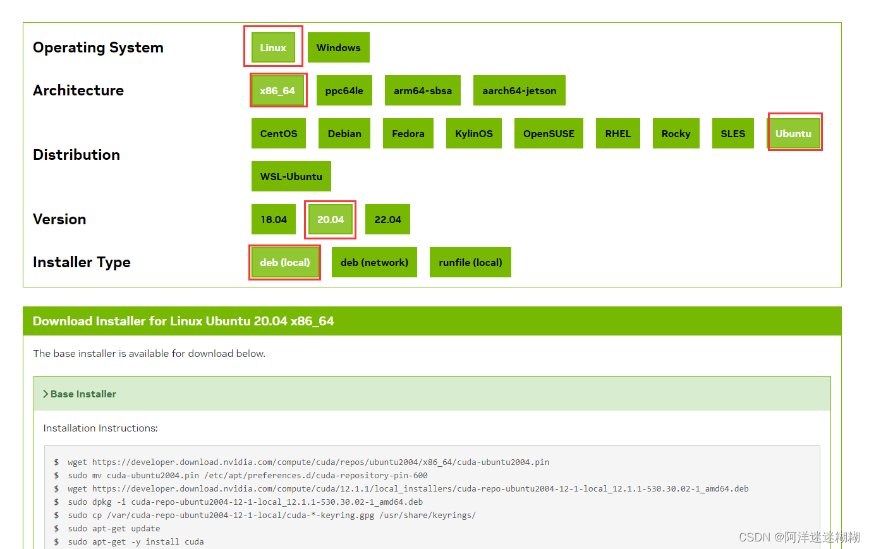Click the Version label
This screenshot has height=549, width=869.
(59, 219)
